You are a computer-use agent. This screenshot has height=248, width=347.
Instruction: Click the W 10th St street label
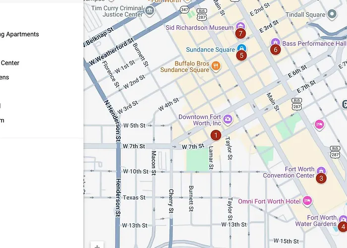click(135, 172)
